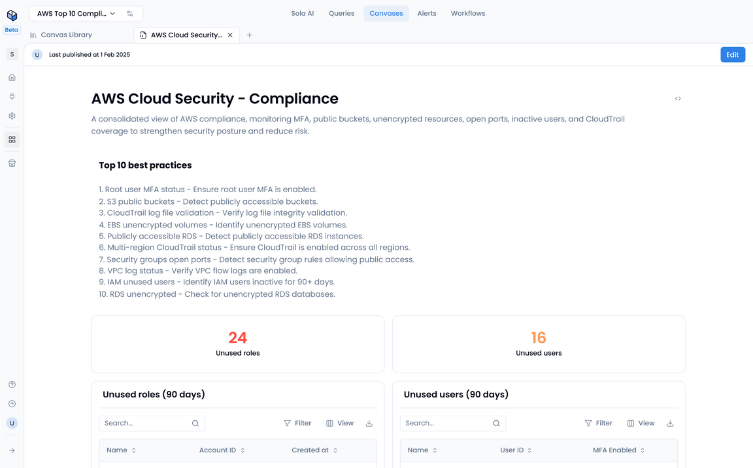Click 'EBS unencrypted volumes' list item
This screenshot has width=753, height=468.
pos(223,225)
